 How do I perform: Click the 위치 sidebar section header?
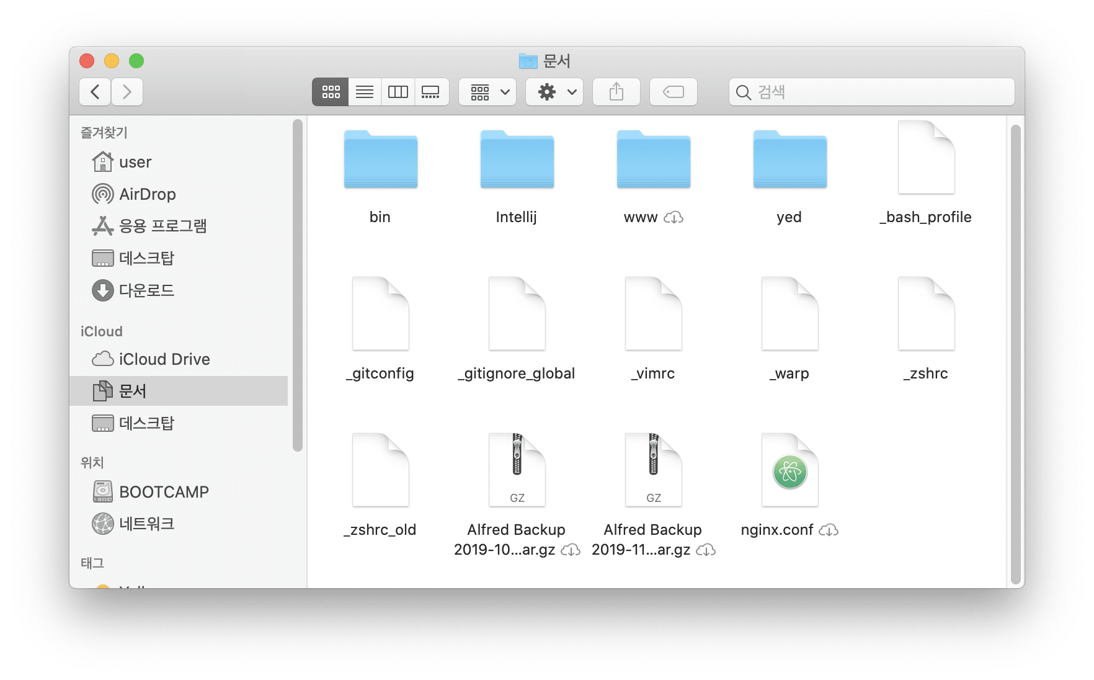click(92, 462)
